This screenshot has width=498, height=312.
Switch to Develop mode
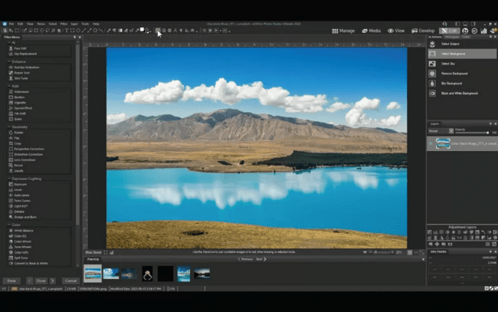pos(423,31)
